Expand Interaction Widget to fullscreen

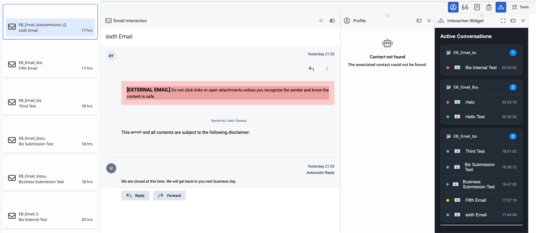click(503, 21)
